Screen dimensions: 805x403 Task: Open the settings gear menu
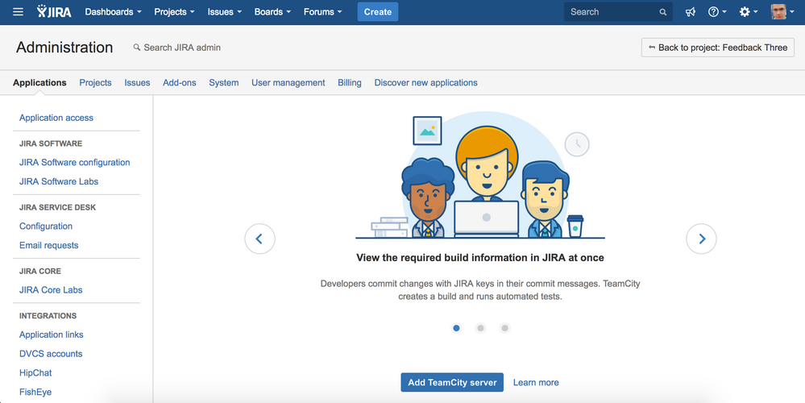point(748,12)
